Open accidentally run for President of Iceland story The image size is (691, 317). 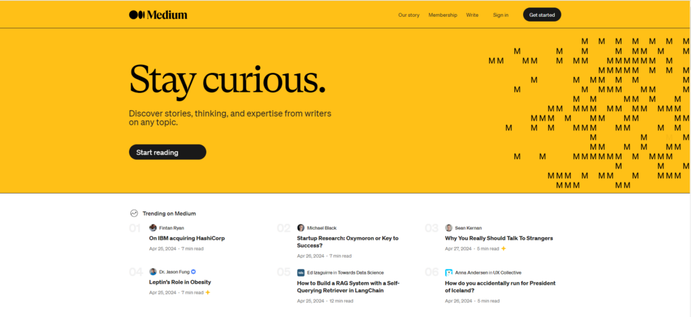click(500, 287)
